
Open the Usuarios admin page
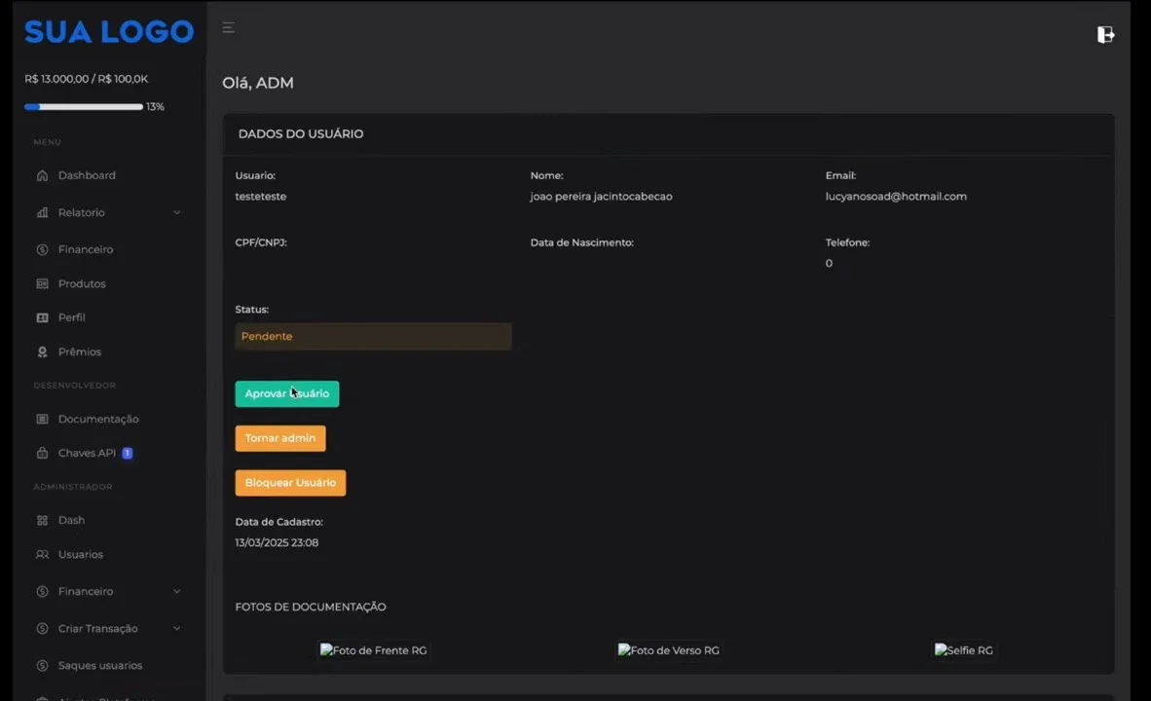pyautogui.click(x=80, y=554)
